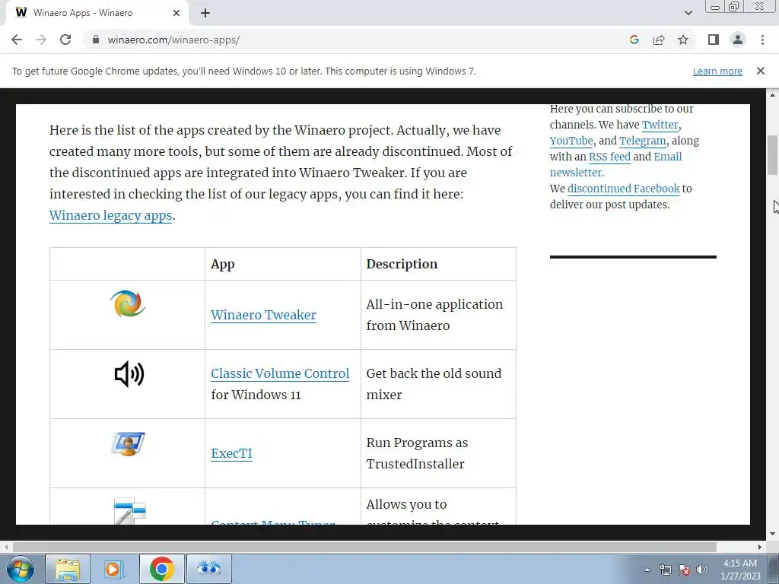Click the vertical scrollbar down arrow
The width and height of the screenshot is (779, 584).
772,535
